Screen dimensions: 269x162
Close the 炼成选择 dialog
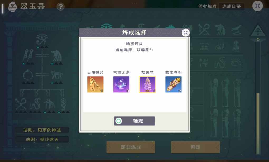tap(186, 33)
